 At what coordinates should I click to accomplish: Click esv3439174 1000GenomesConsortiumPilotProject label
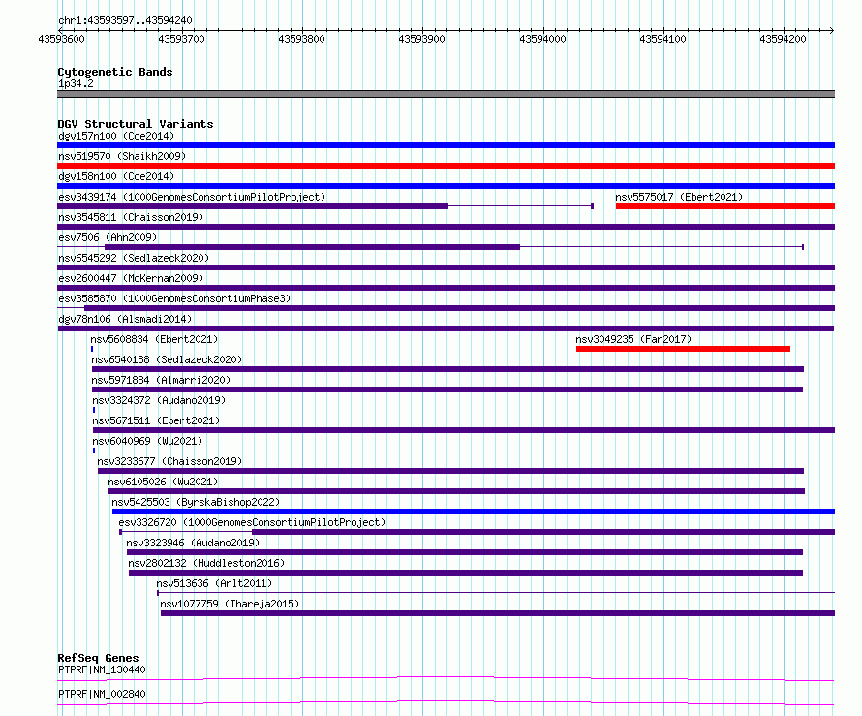pyautogui.click(x=192, y=197)
